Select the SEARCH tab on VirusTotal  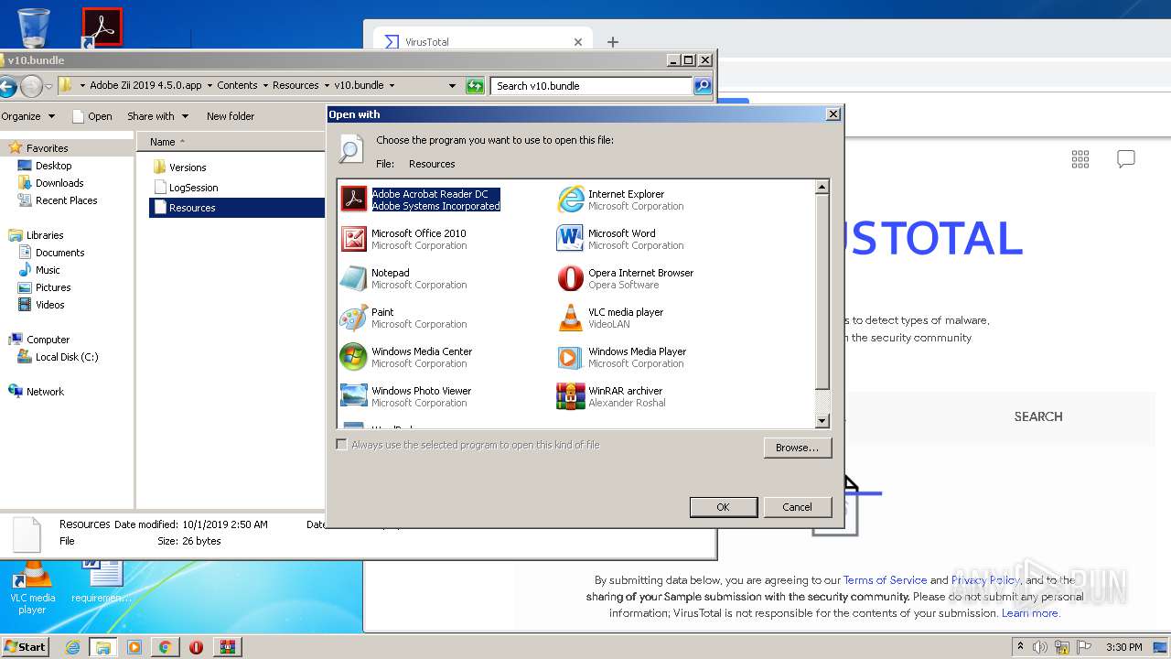click(1038, 416)
